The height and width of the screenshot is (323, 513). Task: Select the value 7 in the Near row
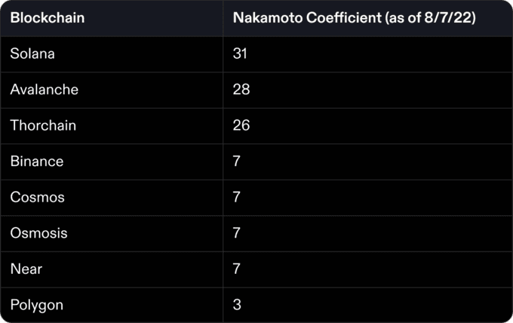237,269
